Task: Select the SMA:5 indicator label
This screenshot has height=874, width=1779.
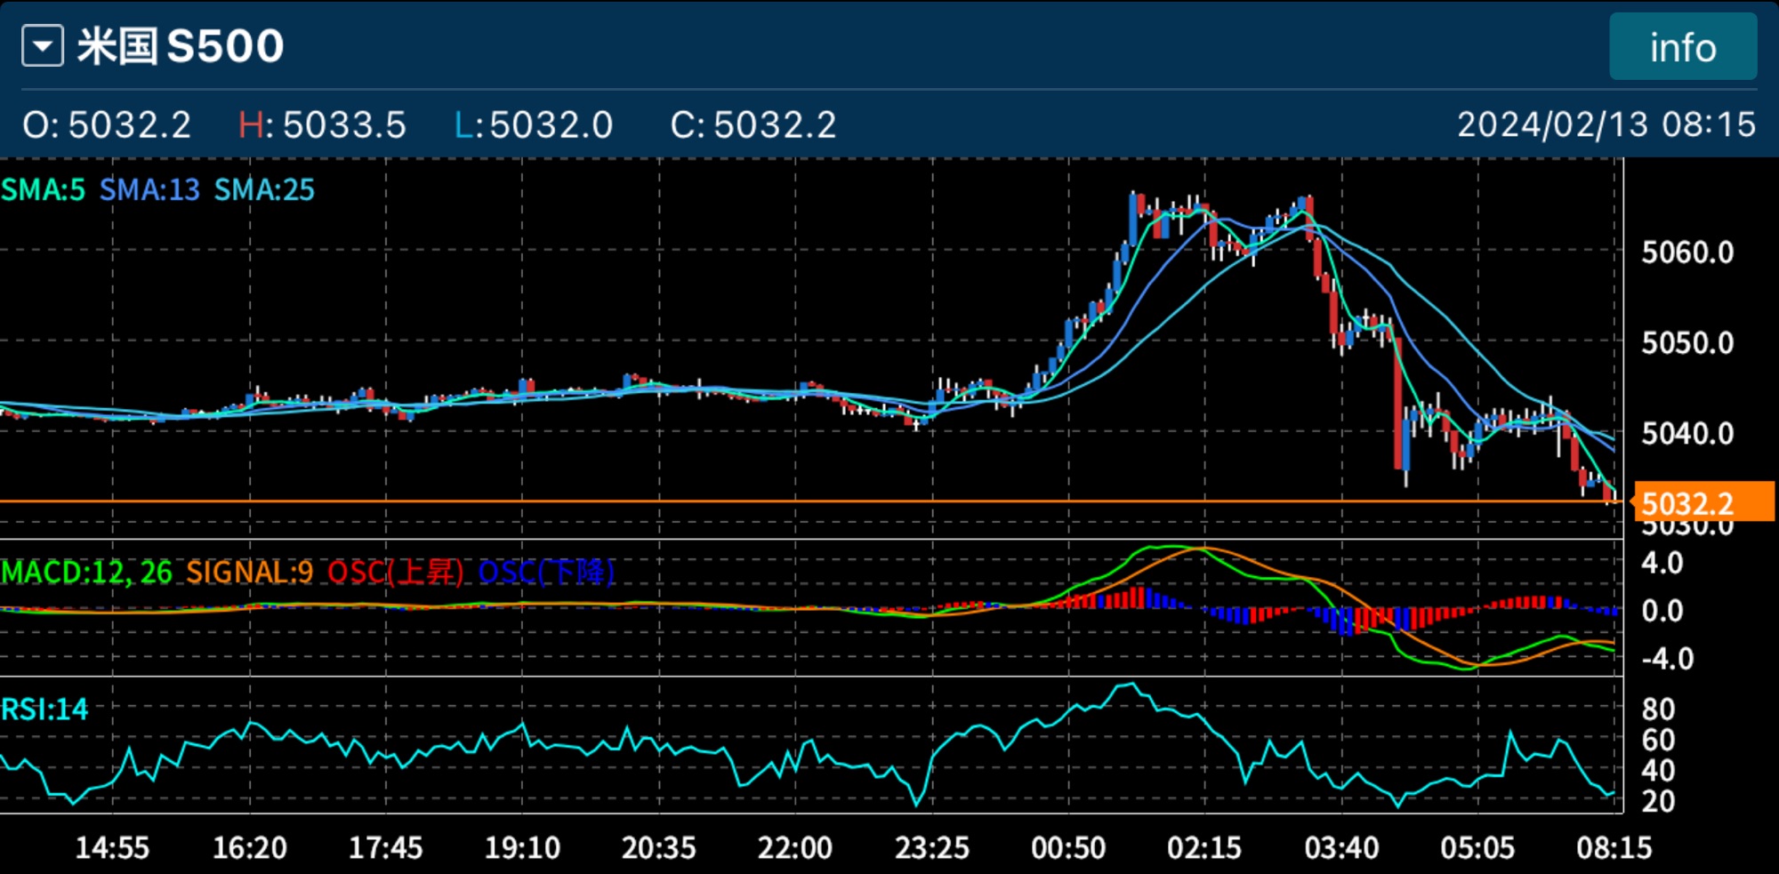Action: click(x=44, y=190)
